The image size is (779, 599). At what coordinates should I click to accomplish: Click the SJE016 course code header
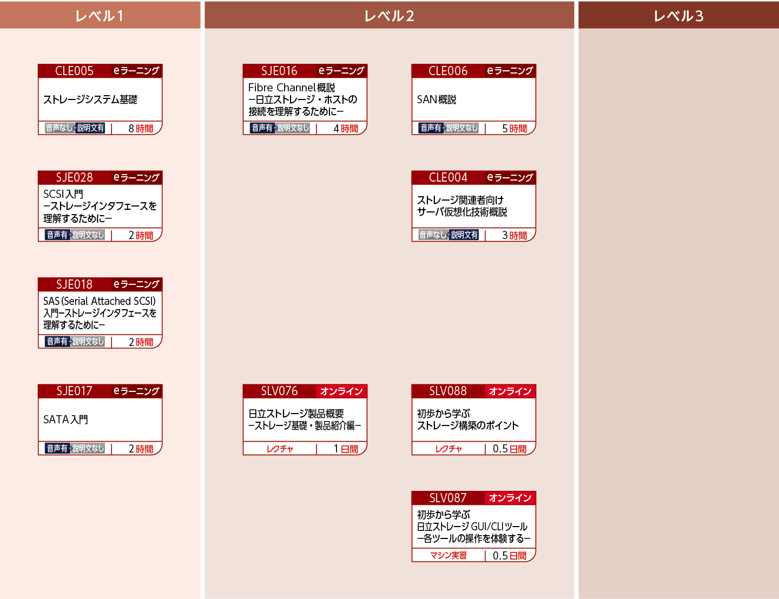click(279, 71)
